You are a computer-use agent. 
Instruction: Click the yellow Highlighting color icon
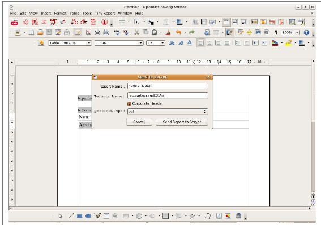point(289,43)
